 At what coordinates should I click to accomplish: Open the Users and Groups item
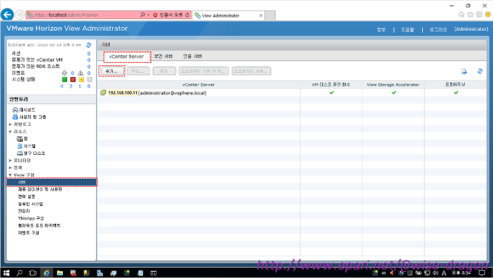[x=29, y=117]
